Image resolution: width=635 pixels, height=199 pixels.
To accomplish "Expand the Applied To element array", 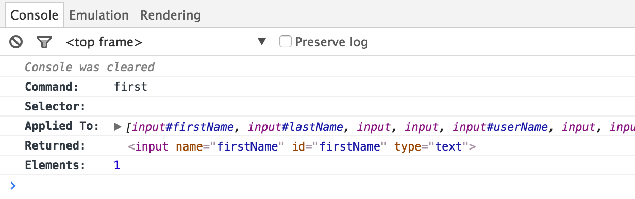I will pos(118,126).
